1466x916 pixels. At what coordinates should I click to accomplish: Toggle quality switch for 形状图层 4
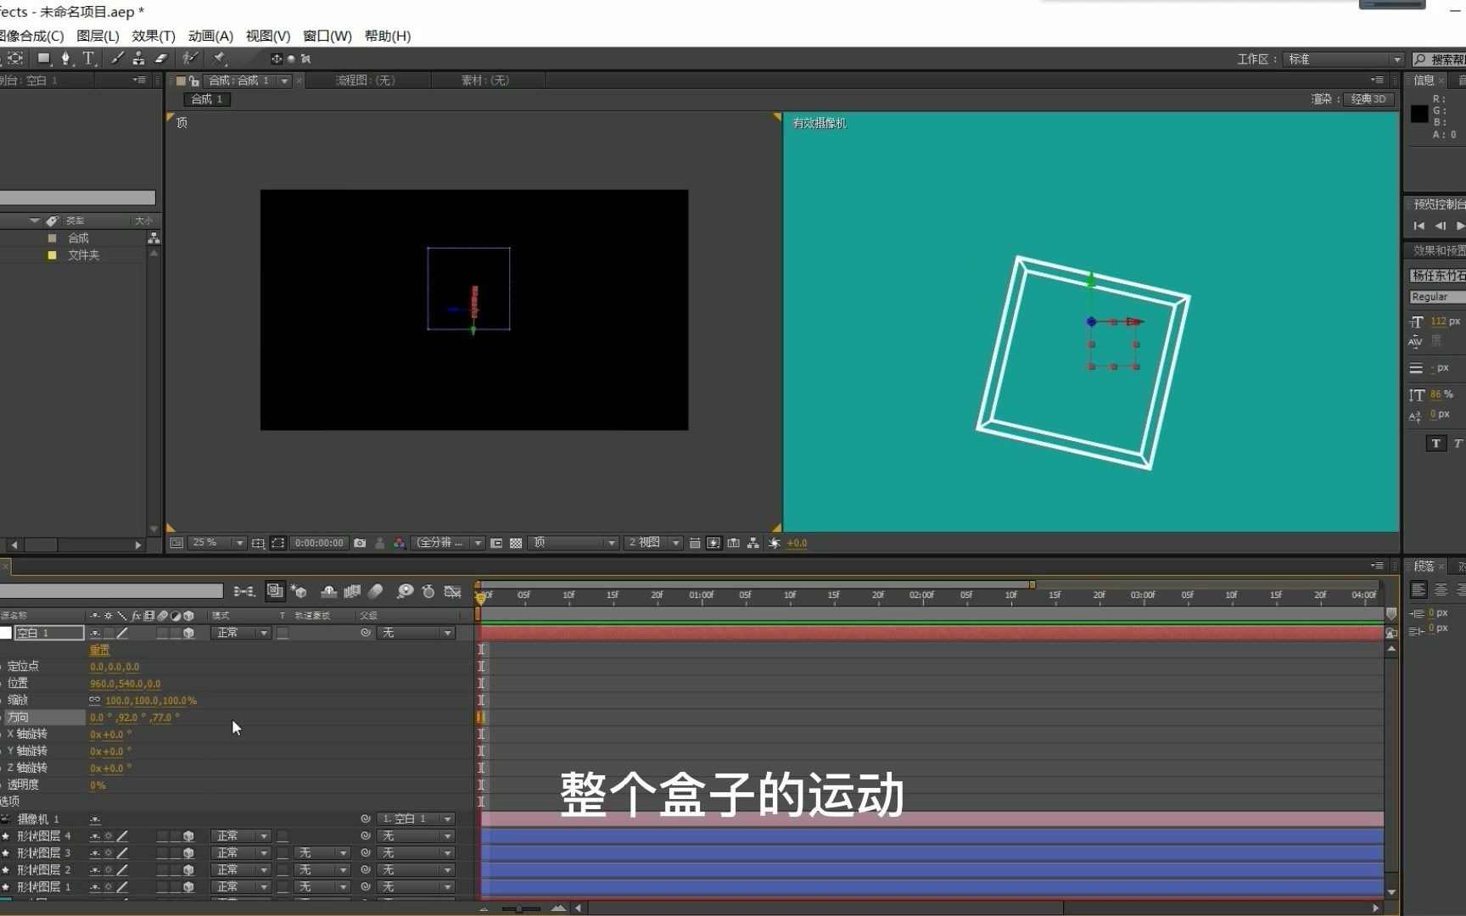(122, 836)
